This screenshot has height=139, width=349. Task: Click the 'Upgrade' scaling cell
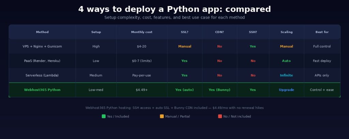click(286, 90)
